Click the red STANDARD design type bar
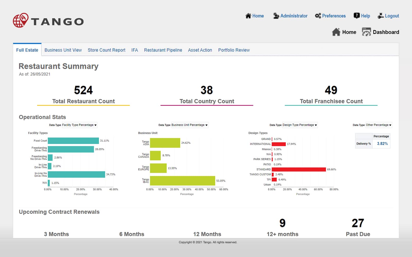This screenshot has height=257, width=412. click(299, 169)
